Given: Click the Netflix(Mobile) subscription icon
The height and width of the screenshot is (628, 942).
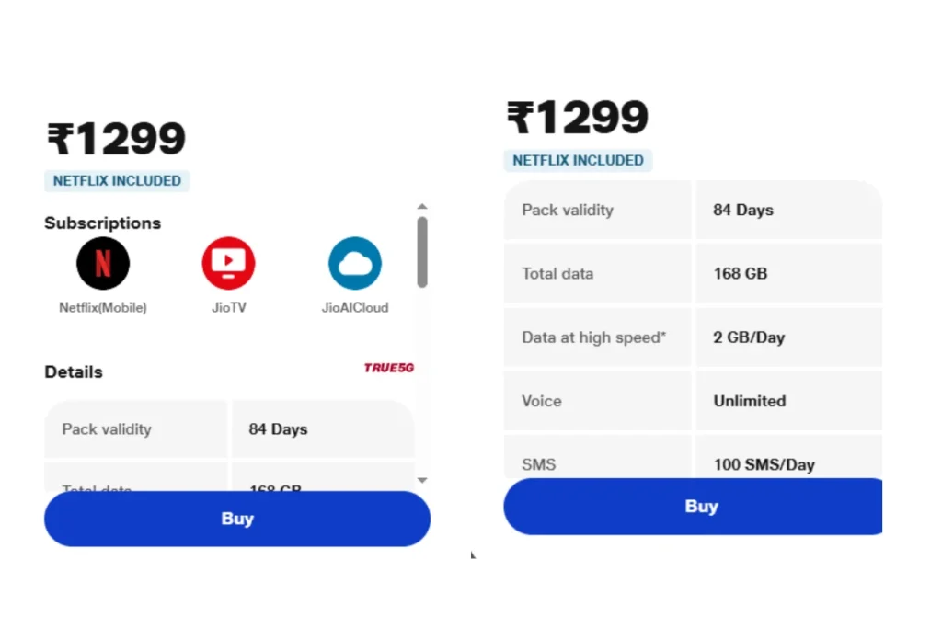Looking at the screenshot, I should pos(103,264).
